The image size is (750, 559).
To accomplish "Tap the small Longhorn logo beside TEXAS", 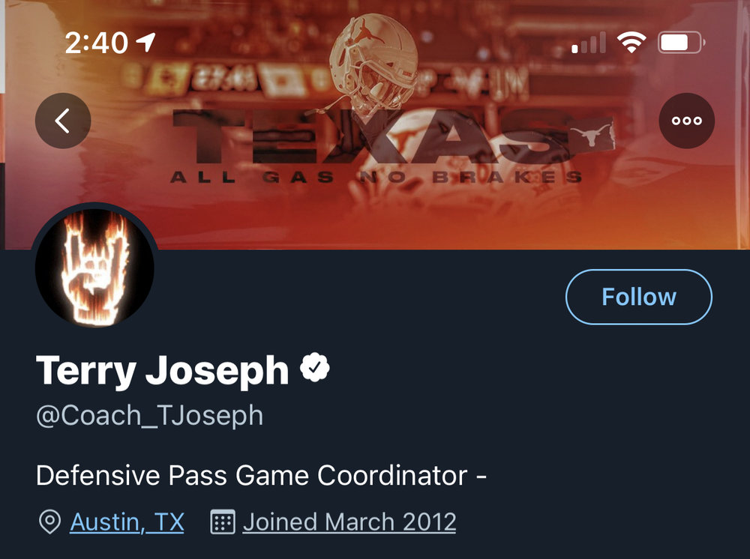I will pos(591,137).
